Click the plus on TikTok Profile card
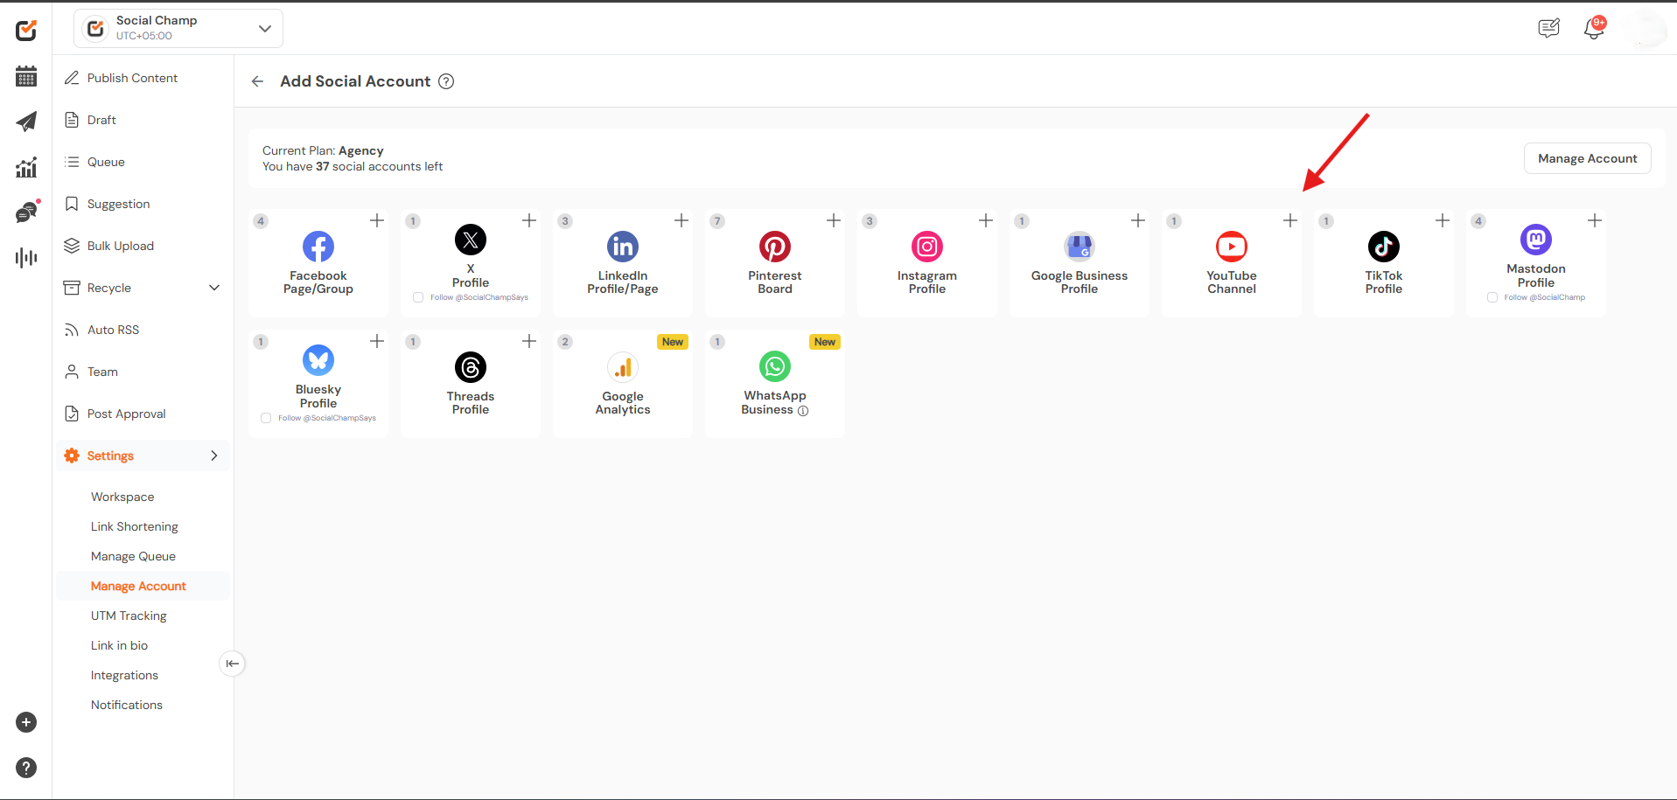 click(x=1443, y=220)
